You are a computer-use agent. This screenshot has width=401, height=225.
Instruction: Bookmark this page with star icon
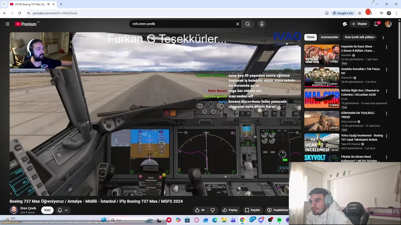pyautogui.click(x=360, y=13)
